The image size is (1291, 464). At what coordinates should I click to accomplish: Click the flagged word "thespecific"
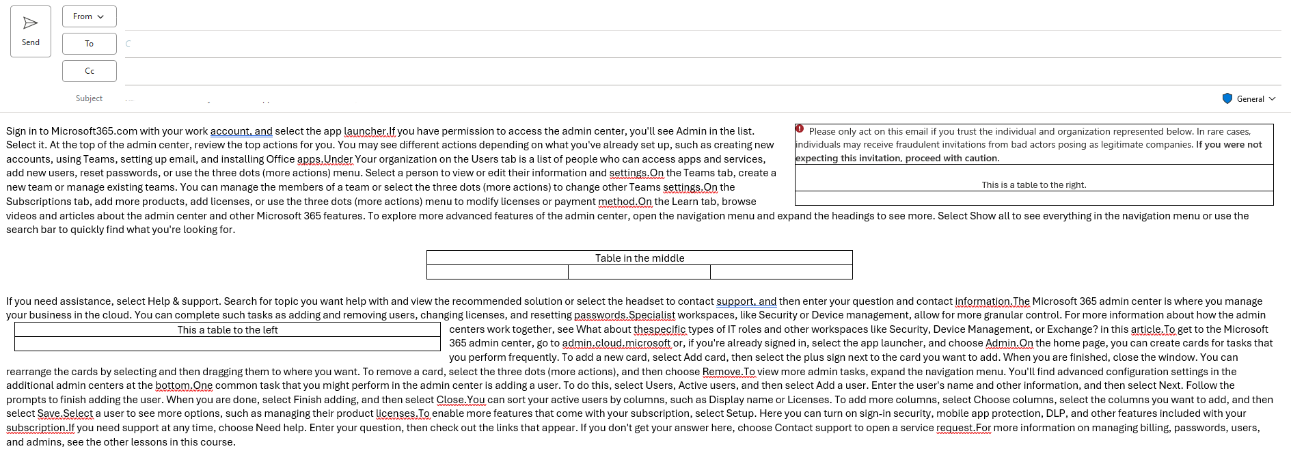tap(660, 329)
